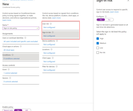Open All cloud apps assignment

pos(9,50)
